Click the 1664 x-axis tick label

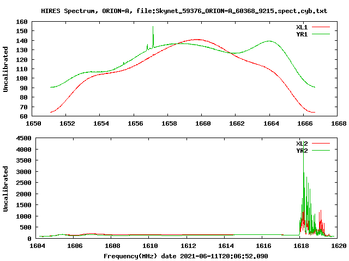tap(271, 123)
